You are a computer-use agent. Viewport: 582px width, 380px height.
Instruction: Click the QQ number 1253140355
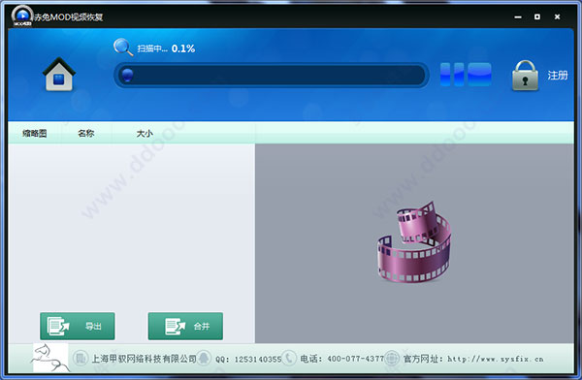[x=258, y=360]
